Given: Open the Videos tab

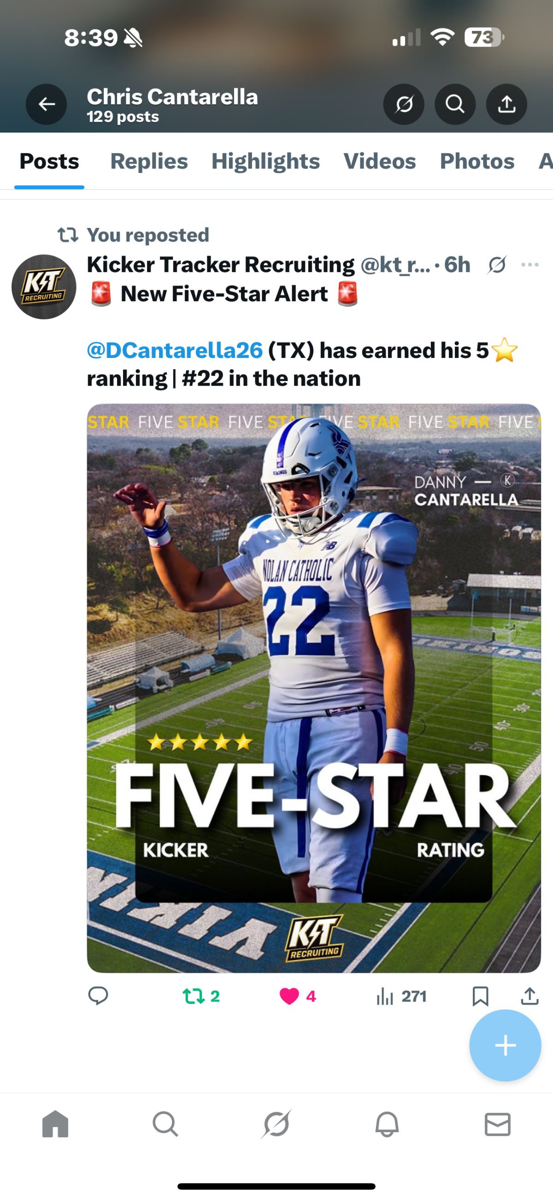Looking at the screenshot, I should [x=379, y=161].
